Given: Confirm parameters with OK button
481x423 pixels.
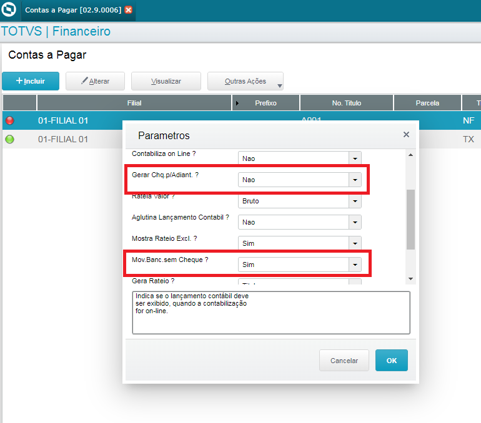Looking at the screenshot, I should pyautogui.click(x=392, y=361).
